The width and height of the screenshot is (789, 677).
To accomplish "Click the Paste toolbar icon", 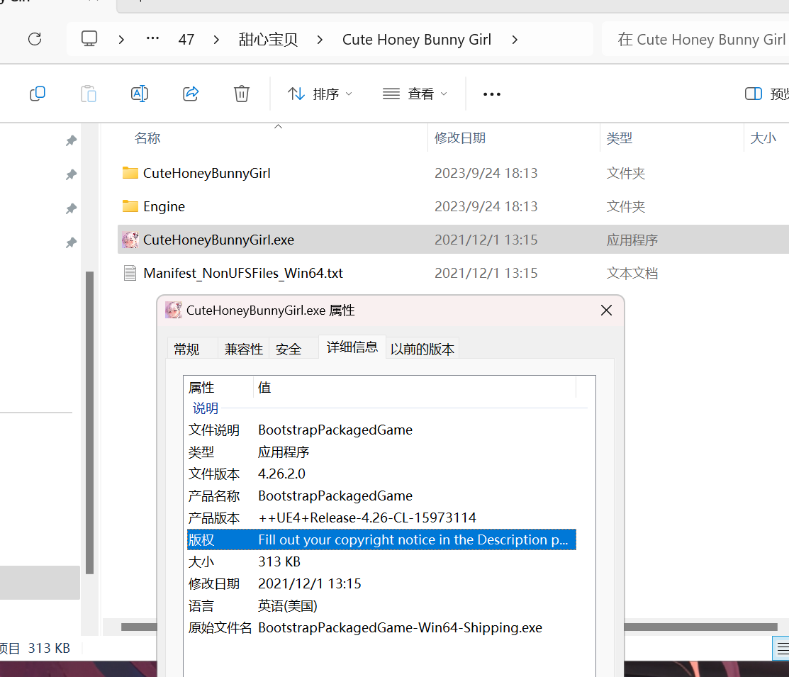I will tap(89, 94).
